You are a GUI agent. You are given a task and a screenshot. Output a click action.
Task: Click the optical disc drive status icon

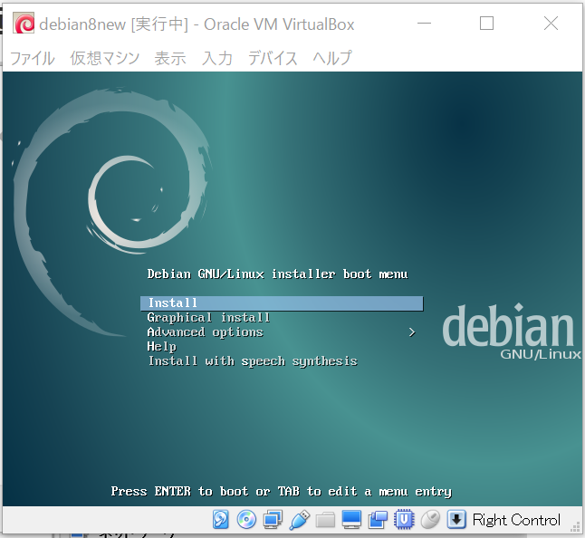tap(246, 520)
